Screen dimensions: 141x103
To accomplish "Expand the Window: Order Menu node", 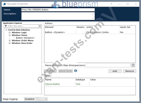I will pyautogui.click(x=10, y=41).
